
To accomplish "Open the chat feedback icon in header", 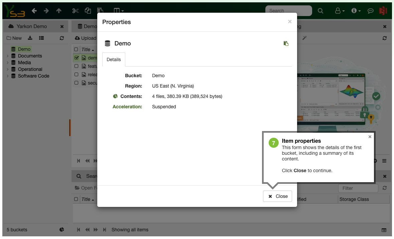I will click(370, 11).
